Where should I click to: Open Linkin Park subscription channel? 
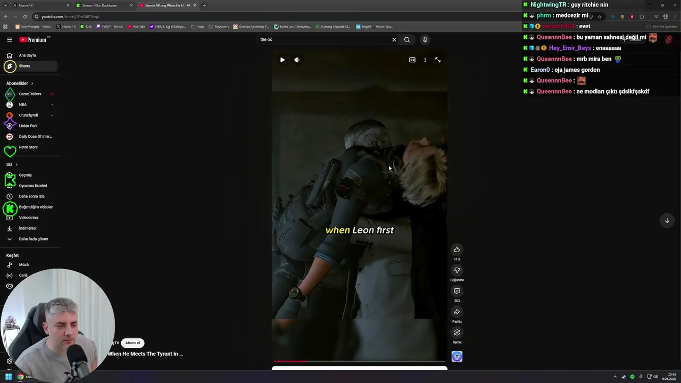[x=30, y=126]
